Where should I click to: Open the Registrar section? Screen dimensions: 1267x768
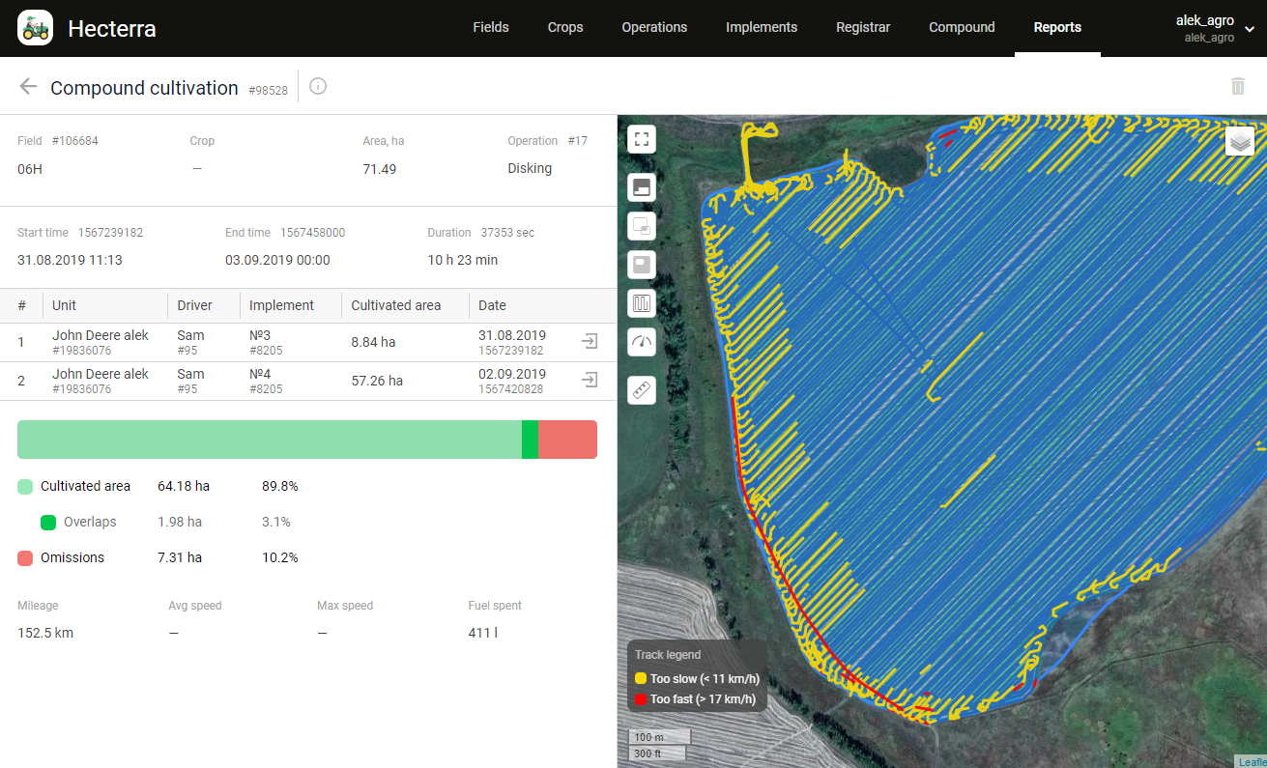click(863, 27)
